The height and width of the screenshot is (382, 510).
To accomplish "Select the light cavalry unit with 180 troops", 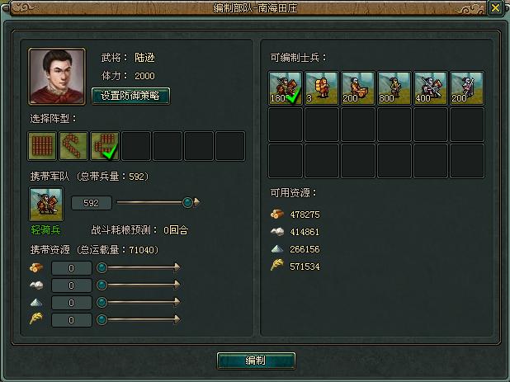I will pyautogui.click(x=286, y=88).
